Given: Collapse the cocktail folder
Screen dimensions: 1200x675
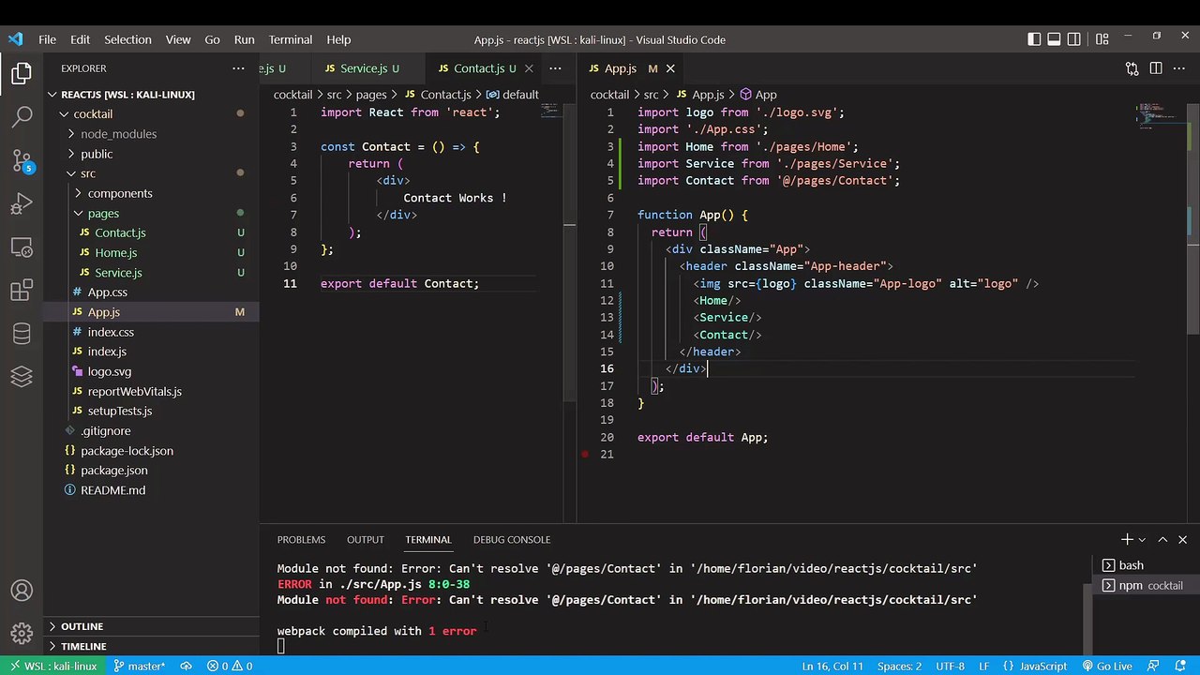Looking at the screenshot, I should click(64, 114).
